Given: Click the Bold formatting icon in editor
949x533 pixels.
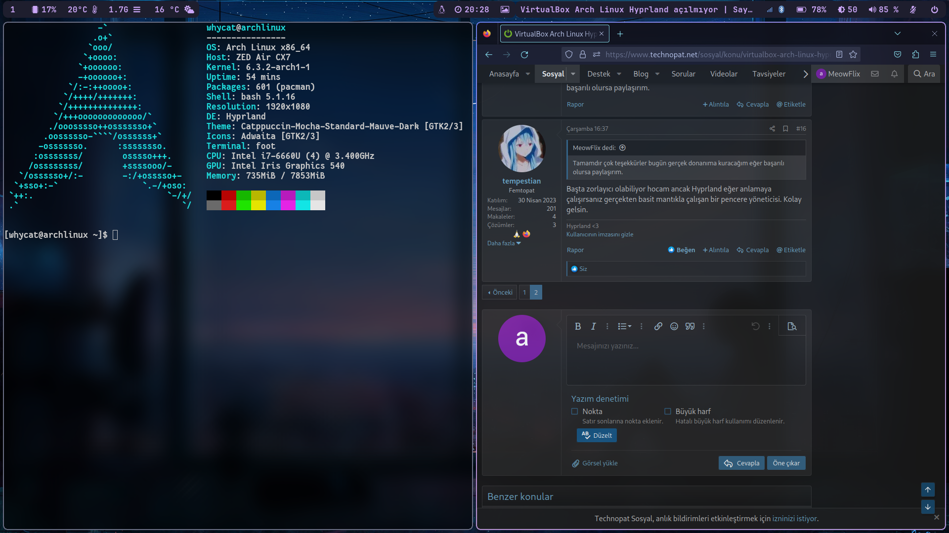Looking at the screenshot, I should pyautogui.click(x=578, y=326).
